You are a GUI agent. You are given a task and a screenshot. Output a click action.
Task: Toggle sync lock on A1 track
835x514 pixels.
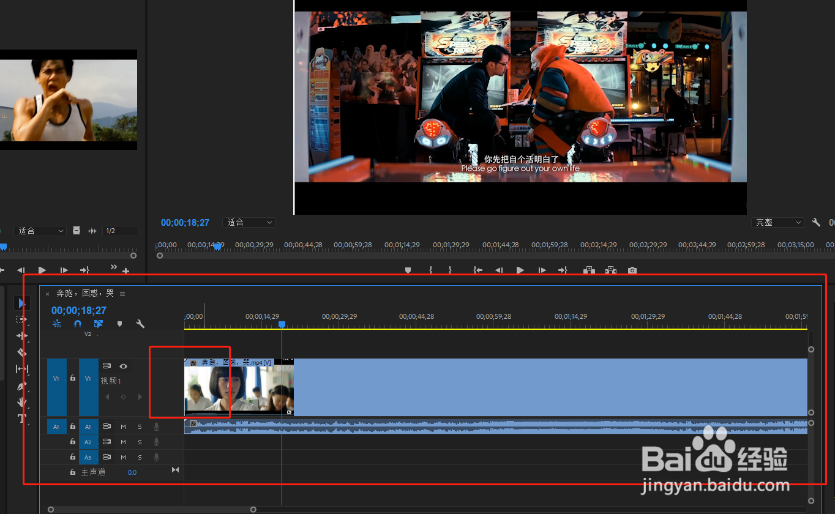(x=107, y=426)
